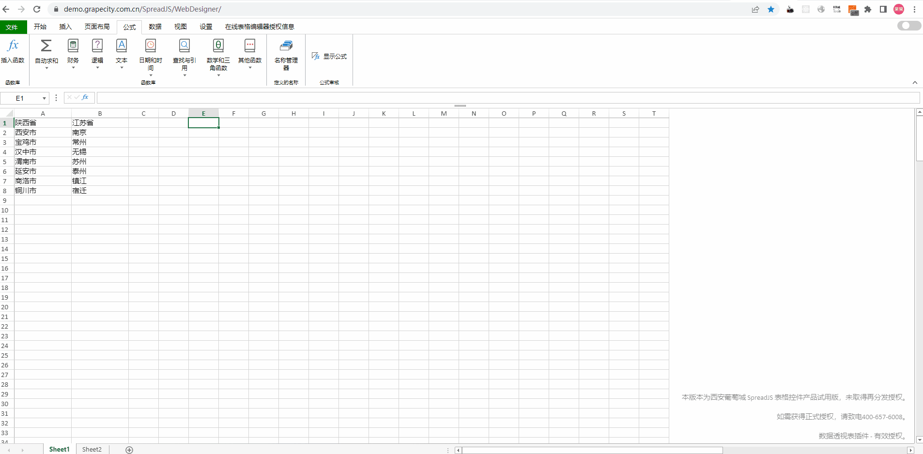Reload the page with the refresh icon
Screen dimensions: 923x454
tap(37, 9)
